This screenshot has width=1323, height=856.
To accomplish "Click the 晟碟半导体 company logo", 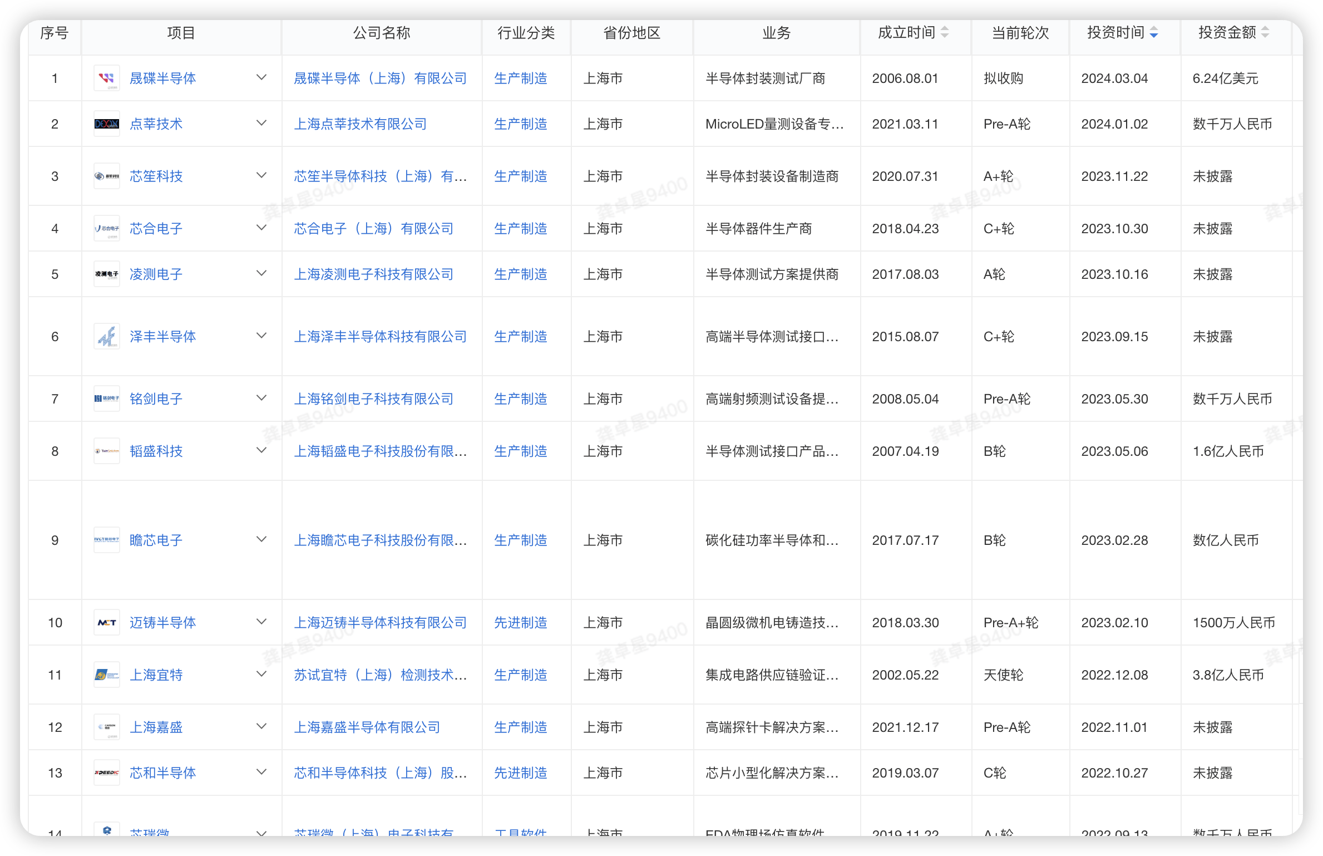I will point(106,78).
